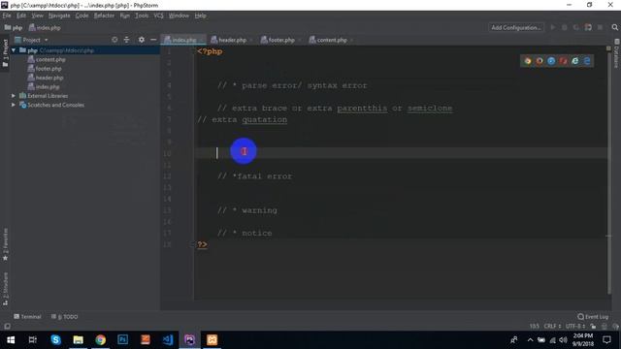Open the File menu
This screenshot has height=349, width=621.
coord(7,16)
